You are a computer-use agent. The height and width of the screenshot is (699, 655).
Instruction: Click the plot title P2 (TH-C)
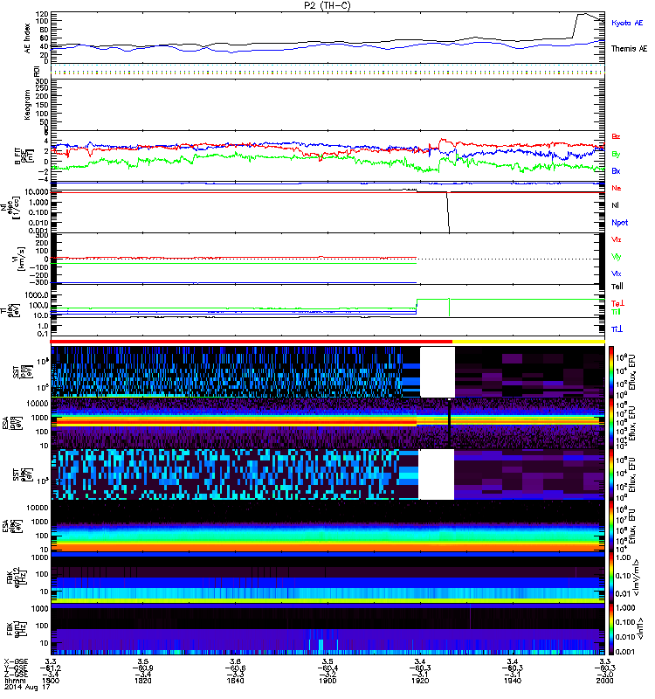point(327,5)
